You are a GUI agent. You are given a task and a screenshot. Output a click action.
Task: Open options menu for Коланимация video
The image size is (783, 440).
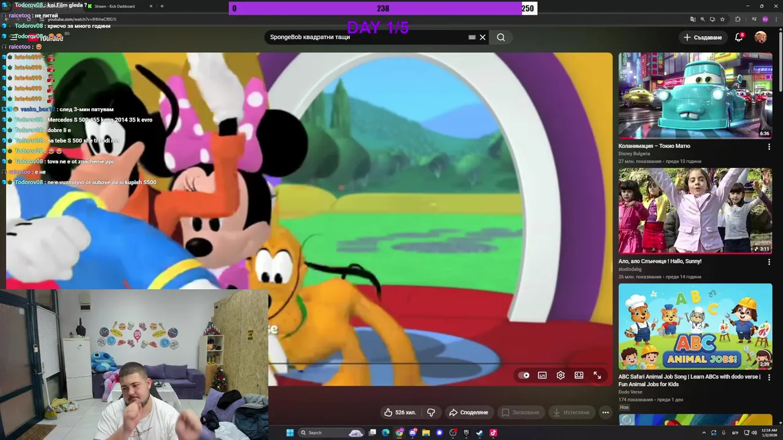point(769,147)
